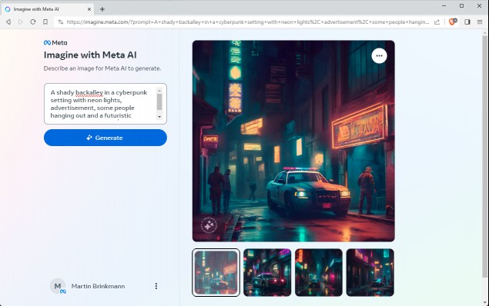Open a new tab with plus button
This screenshot has width=489, height=306.
click(x=102, y=9)
